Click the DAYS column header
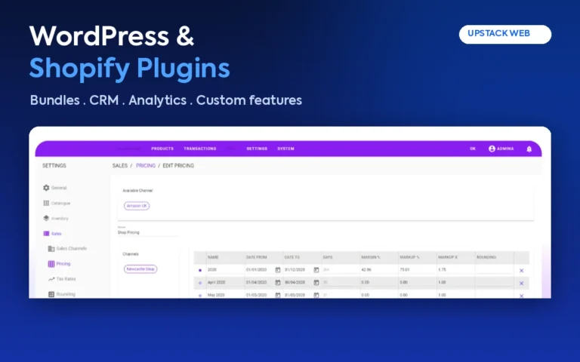The width and height of the screenshot is (580, 362). click(x=328, y=257)
